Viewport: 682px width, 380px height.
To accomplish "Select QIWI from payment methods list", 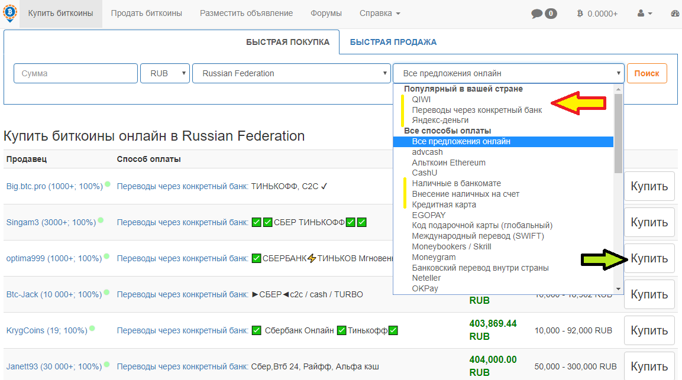I will point(421,99).
